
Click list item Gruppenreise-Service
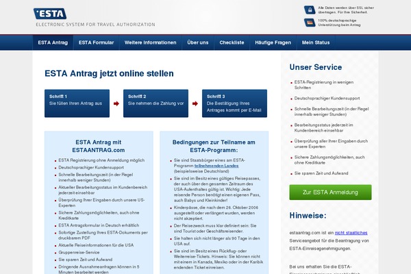[79, 252]
